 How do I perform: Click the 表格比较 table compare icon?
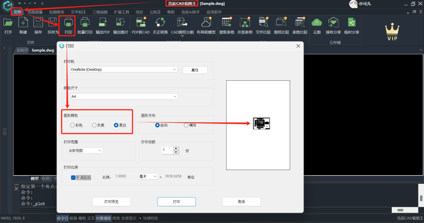pos(300,22)
